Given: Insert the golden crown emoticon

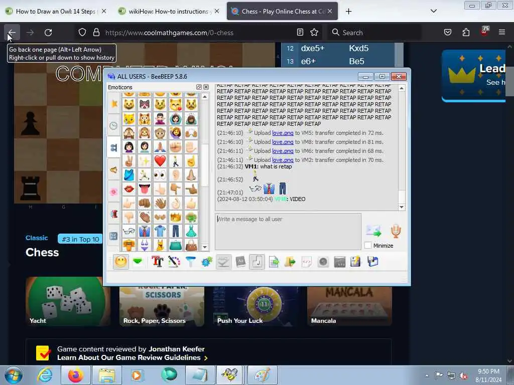Looking at the screenshot, I should tap(176, 217).
